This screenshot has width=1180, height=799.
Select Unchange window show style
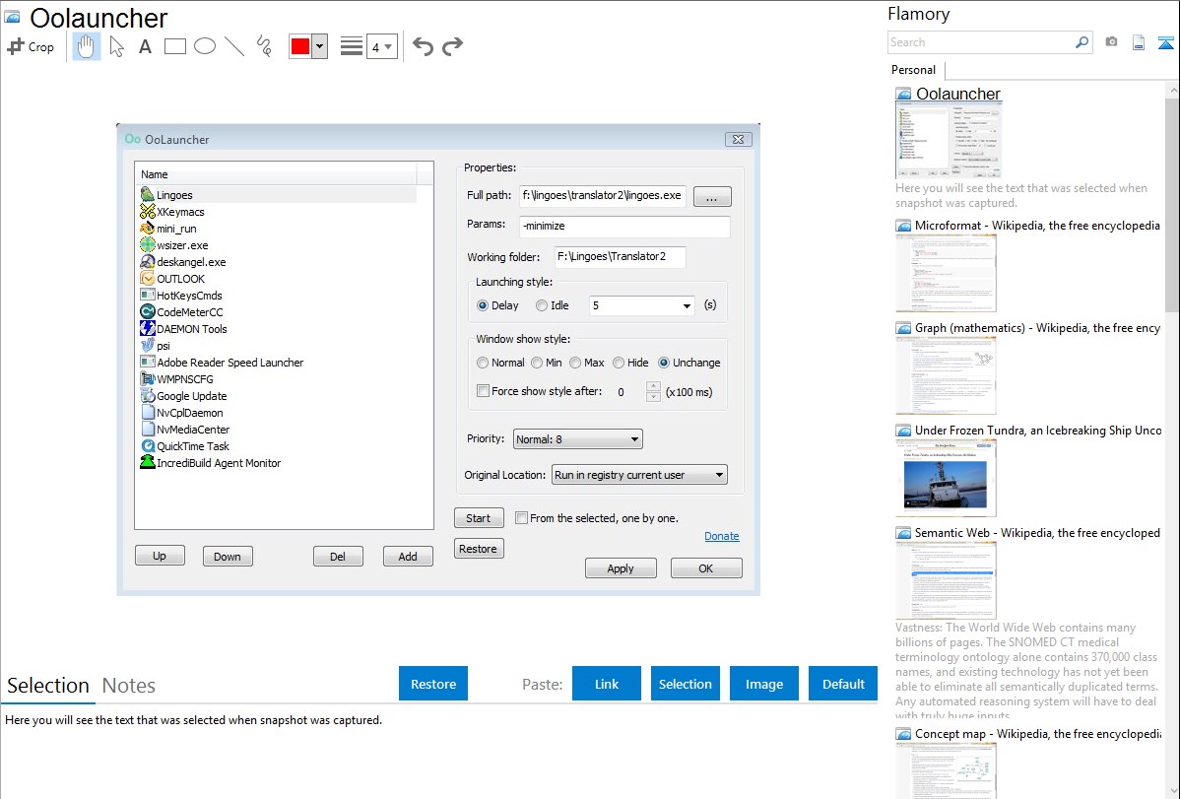[689, 363]
